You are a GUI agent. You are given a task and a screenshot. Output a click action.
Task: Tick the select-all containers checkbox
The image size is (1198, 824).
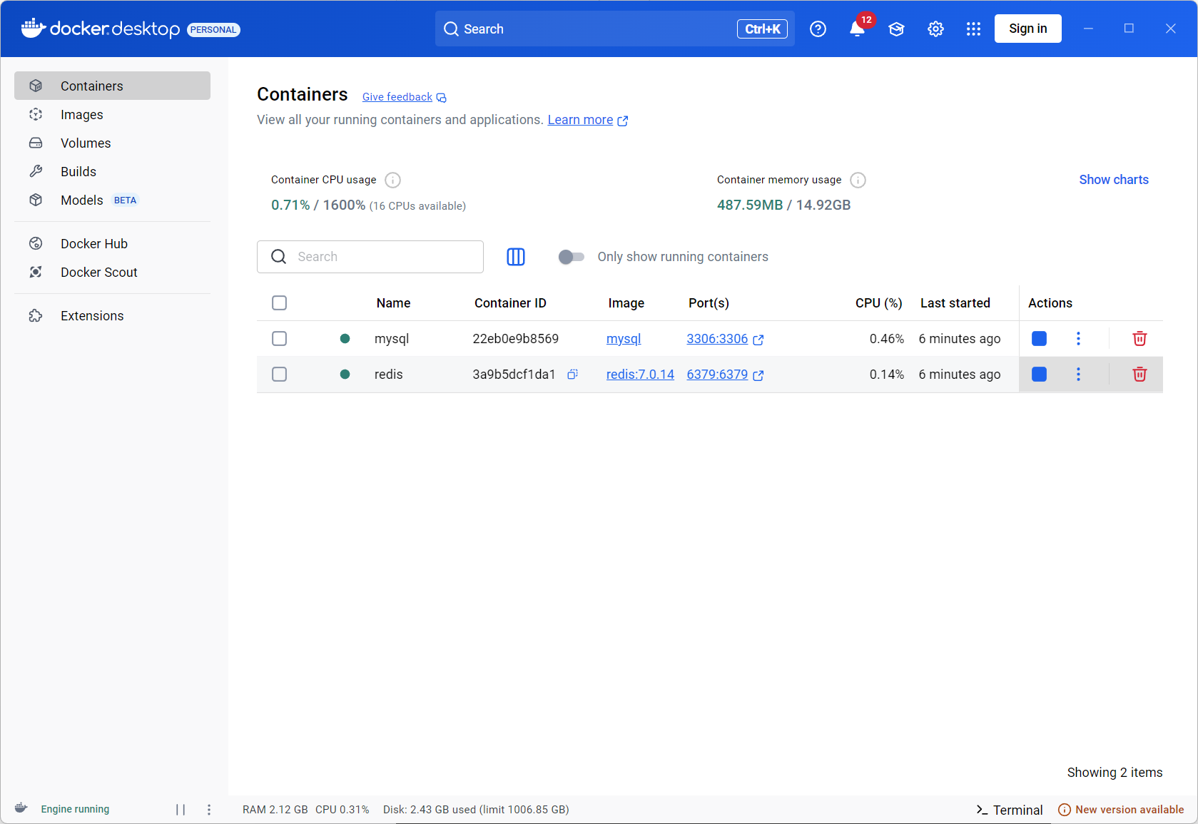[x=279, y=303]
